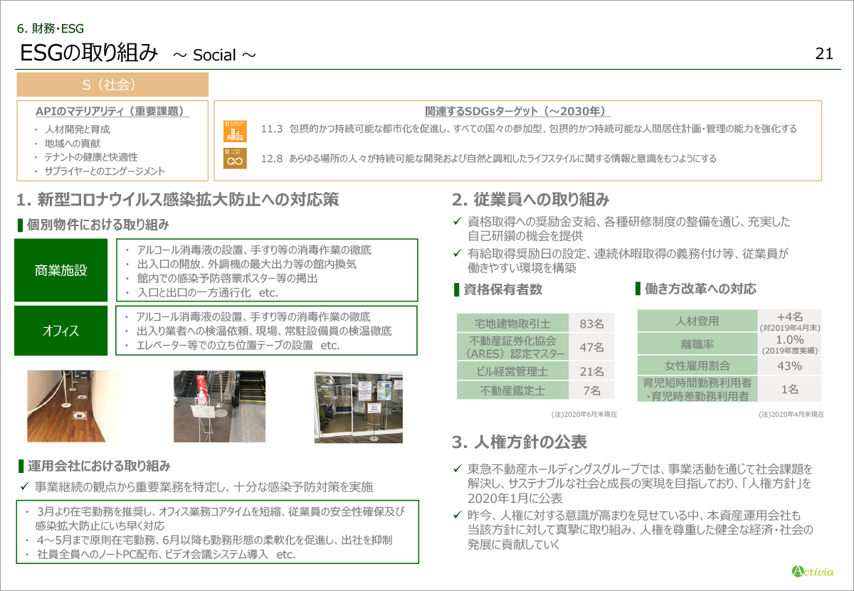Click the bullet "社員全員へのノートPC配布"
Screen dimensions: 854x591
point(165,554)
